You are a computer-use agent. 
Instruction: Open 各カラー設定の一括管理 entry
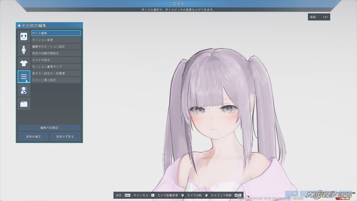tap(56, 74)
